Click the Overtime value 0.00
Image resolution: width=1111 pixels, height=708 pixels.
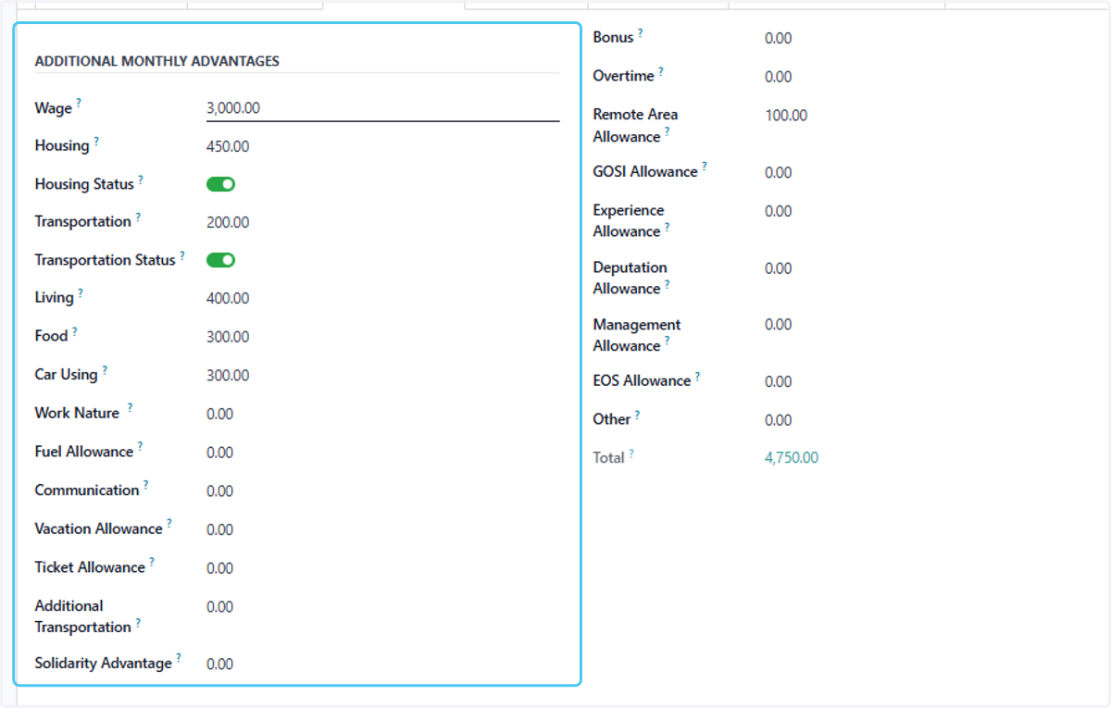click(x=779, y=77)
